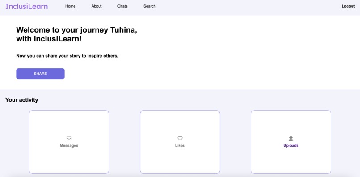Click 'Now you can share your story' text
Viewport: 360px width, 177px height.
pos(67,56)
